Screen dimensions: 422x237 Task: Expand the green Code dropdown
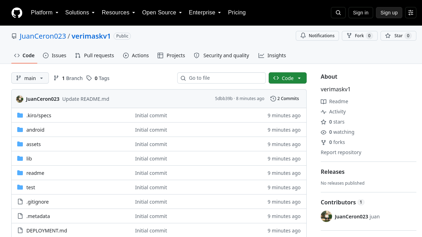pos(288,78)
